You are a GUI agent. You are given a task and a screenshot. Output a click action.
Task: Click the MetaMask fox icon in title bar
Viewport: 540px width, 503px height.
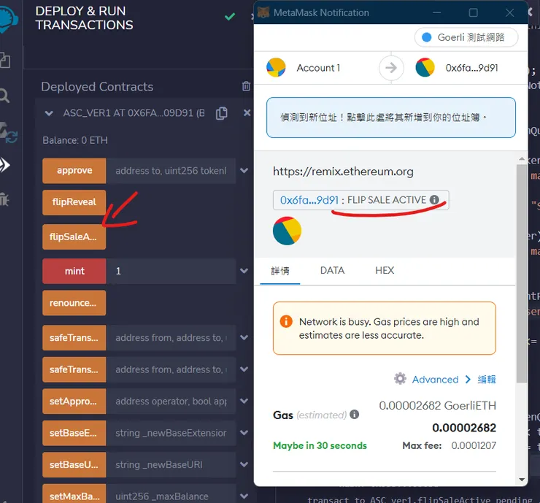263,12
